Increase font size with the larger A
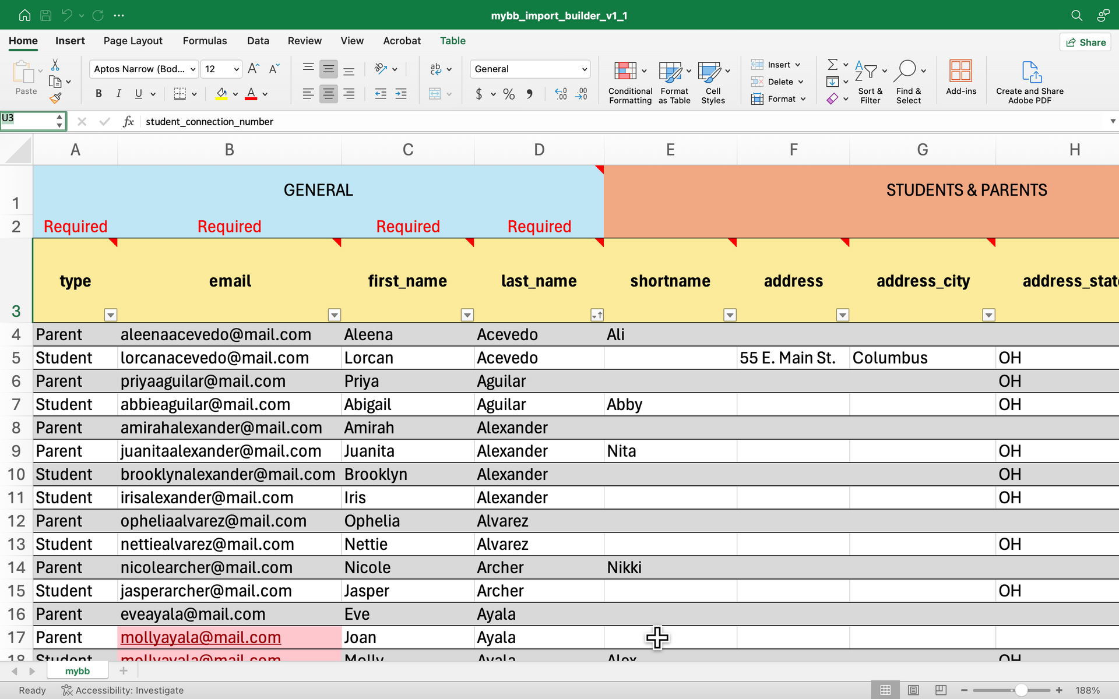The image size is (1119, 699). pos(254,69)
